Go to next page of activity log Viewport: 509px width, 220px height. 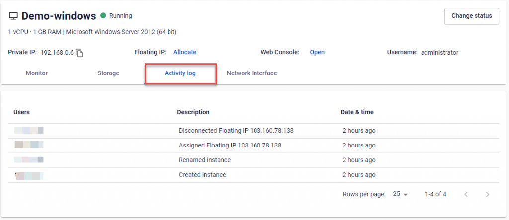tap(488, 194)
